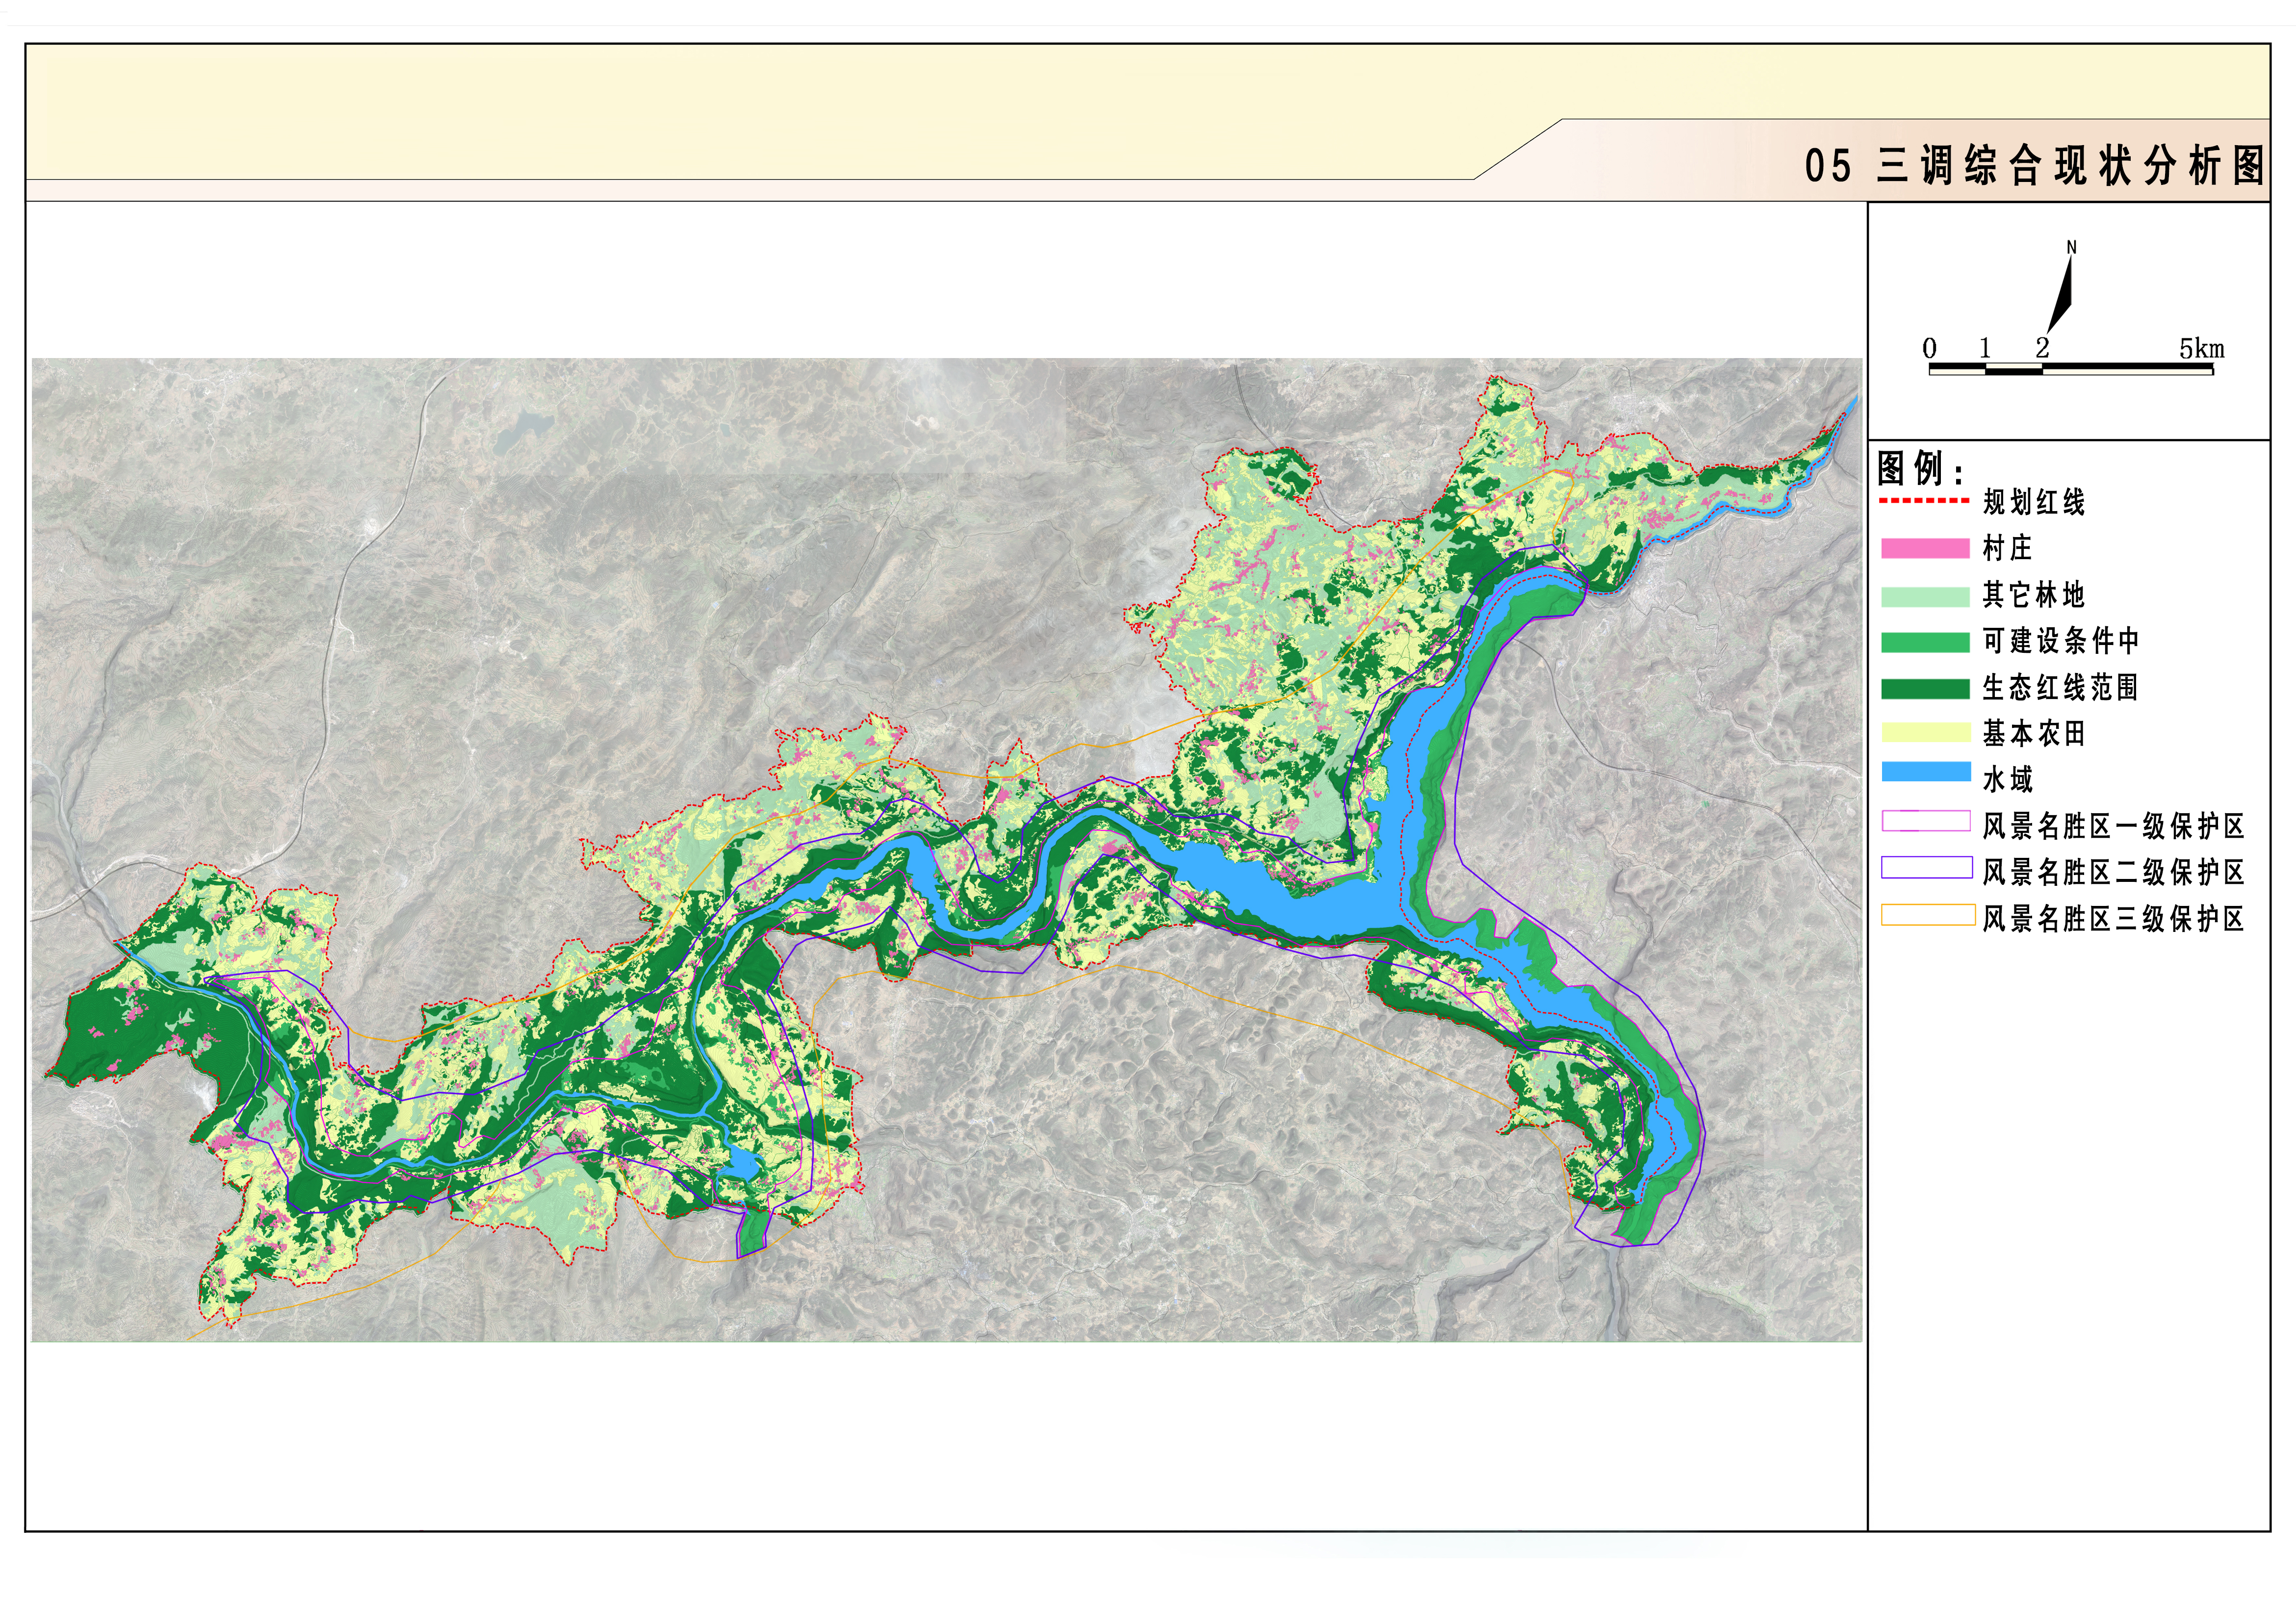Click the 生态红线范围 legend text
This screenshot has width=2296, height=1624.
click(x=2060, y=688)
